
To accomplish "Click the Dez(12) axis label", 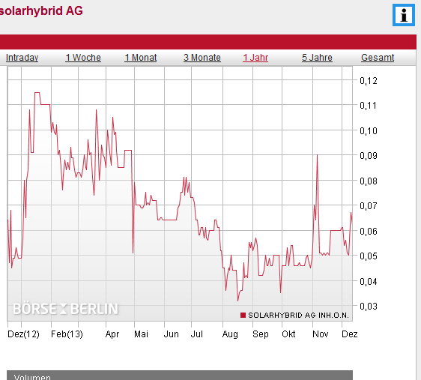I will 23,334.
